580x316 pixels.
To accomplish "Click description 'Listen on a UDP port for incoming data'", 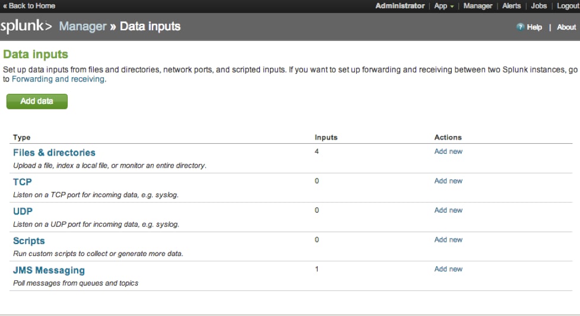I will tap(96, 225).
